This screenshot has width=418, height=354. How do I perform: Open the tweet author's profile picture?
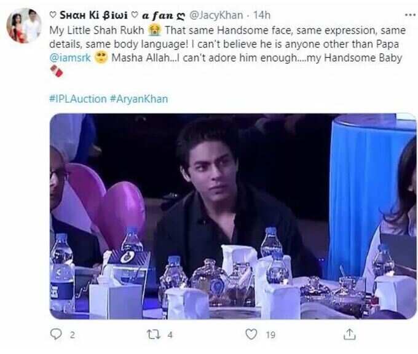coord(24,26)
